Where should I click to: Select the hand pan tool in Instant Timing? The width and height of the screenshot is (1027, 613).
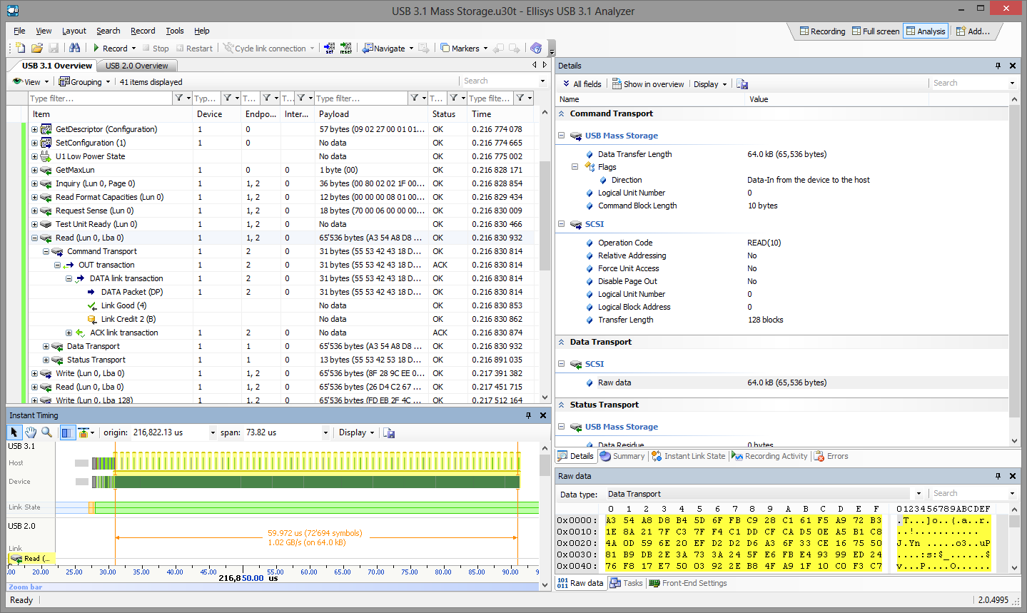coord(31,432)
